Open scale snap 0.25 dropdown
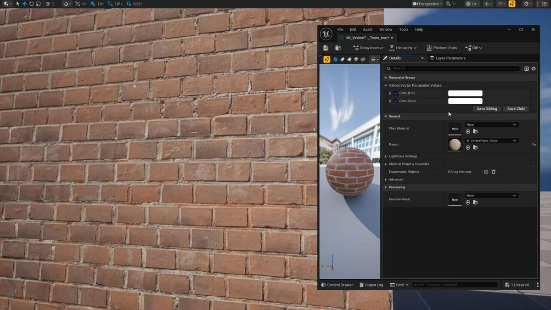This screenshot has width=551, height=310. coord(138,4)
